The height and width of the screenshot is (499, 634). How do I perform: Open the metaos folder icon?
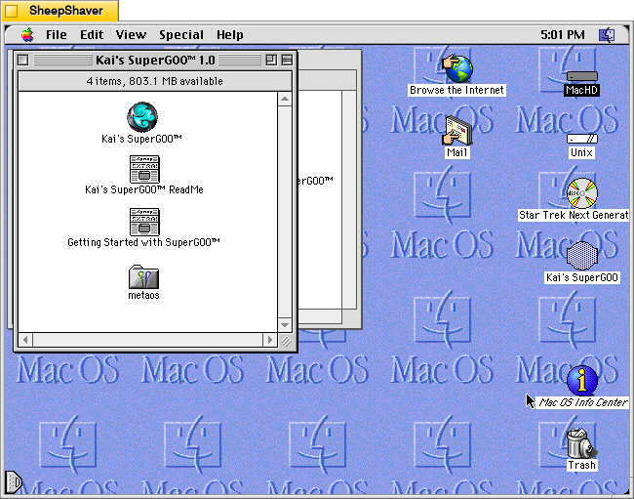(x=144, y=276)
